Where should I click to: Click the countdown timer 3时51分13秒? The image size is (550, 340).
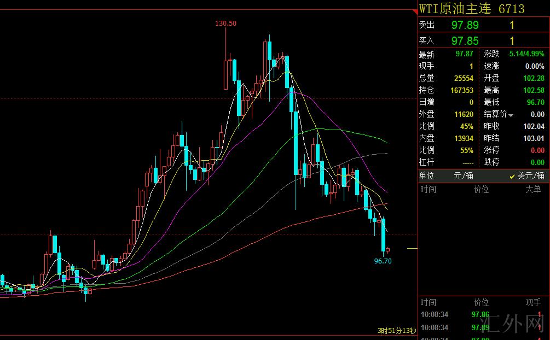(x=396, y=331)
